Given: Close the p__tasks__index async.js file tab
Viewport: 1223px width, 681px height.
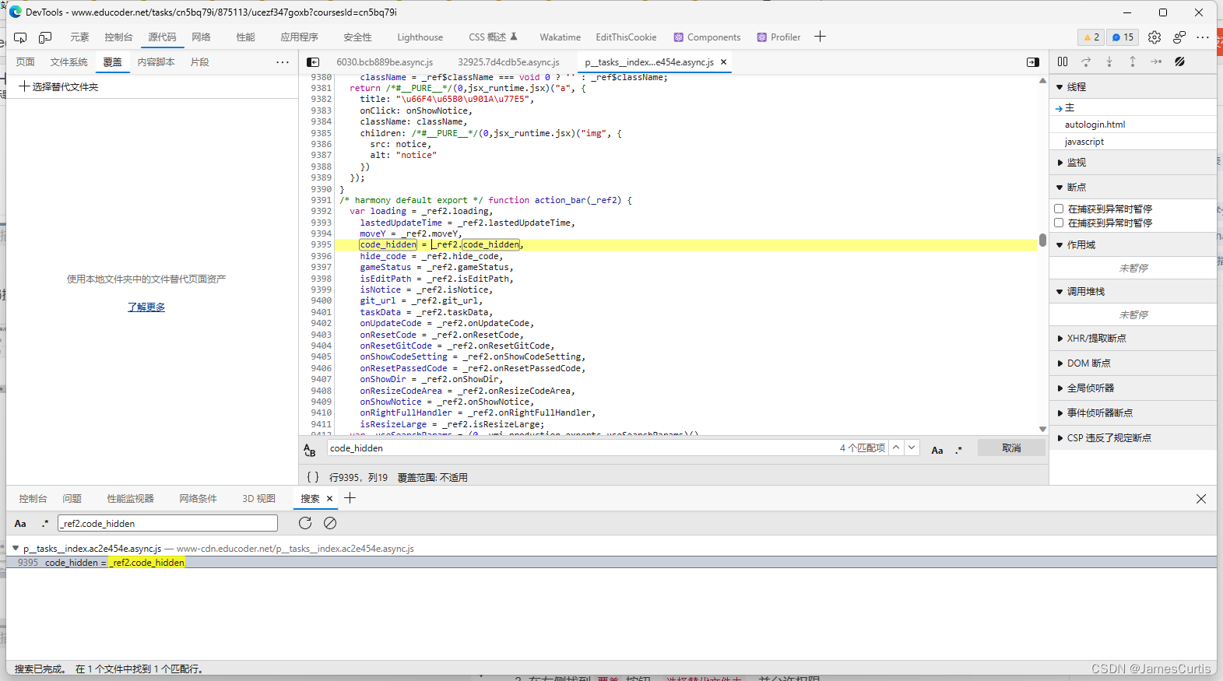Looking at the screenshot, I should point(723,62).
